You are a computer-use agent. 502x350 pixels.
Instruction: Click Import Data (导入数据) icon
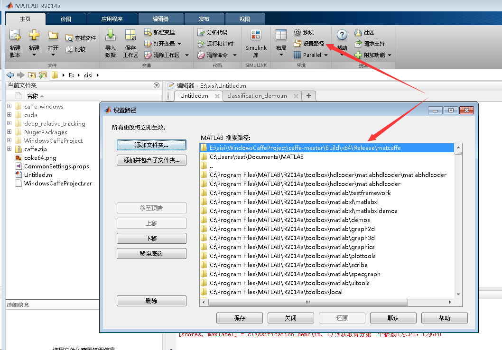tap(111, 35)
